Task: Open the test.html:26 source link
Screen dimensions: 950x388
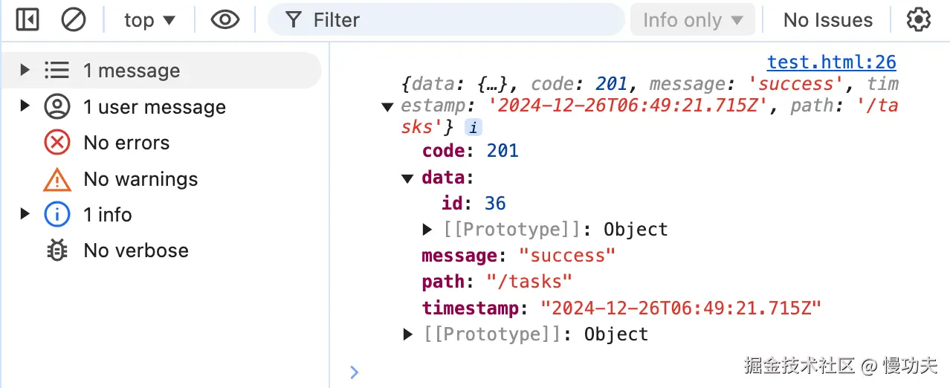Action: (831, 62)
